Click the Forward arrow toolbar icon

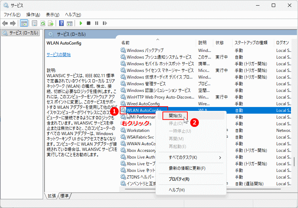click(13, 24)
